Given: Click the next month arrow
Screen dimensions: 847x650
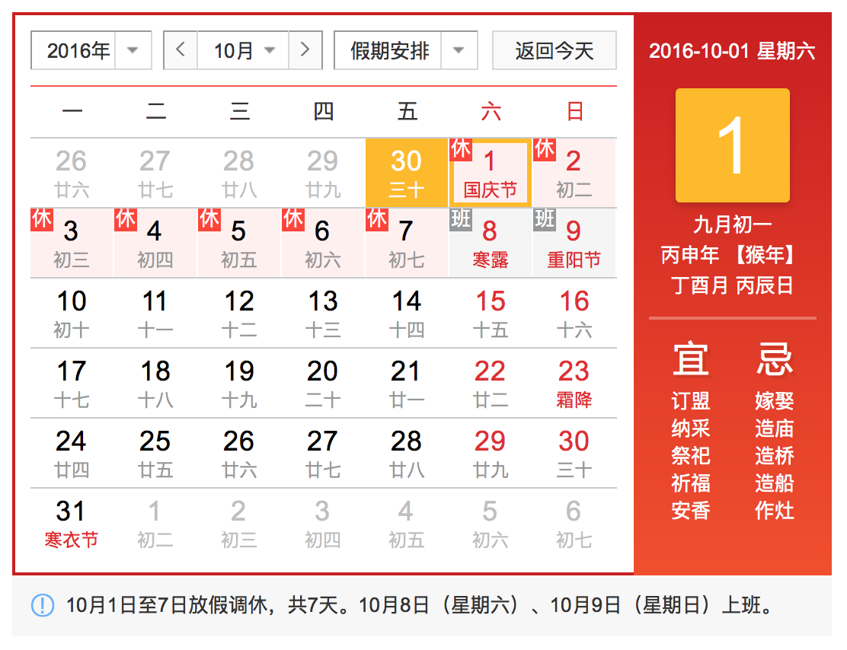Looking at the screenshot, I should click(x=305, y=50).
